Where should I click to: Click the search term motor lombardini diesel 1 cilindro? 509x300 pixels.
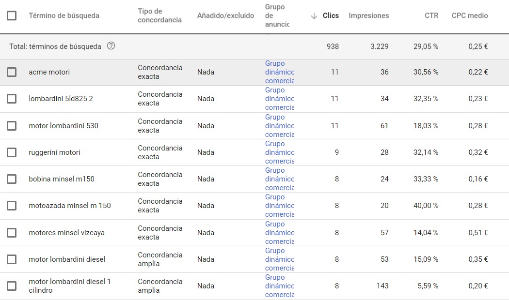[69, 286]
